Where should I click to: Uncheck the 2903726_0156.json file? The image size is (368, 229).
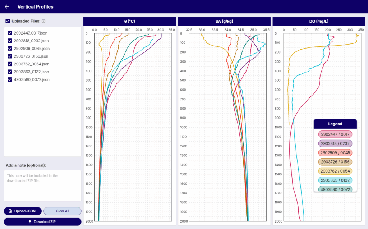(x=10, y=56)
